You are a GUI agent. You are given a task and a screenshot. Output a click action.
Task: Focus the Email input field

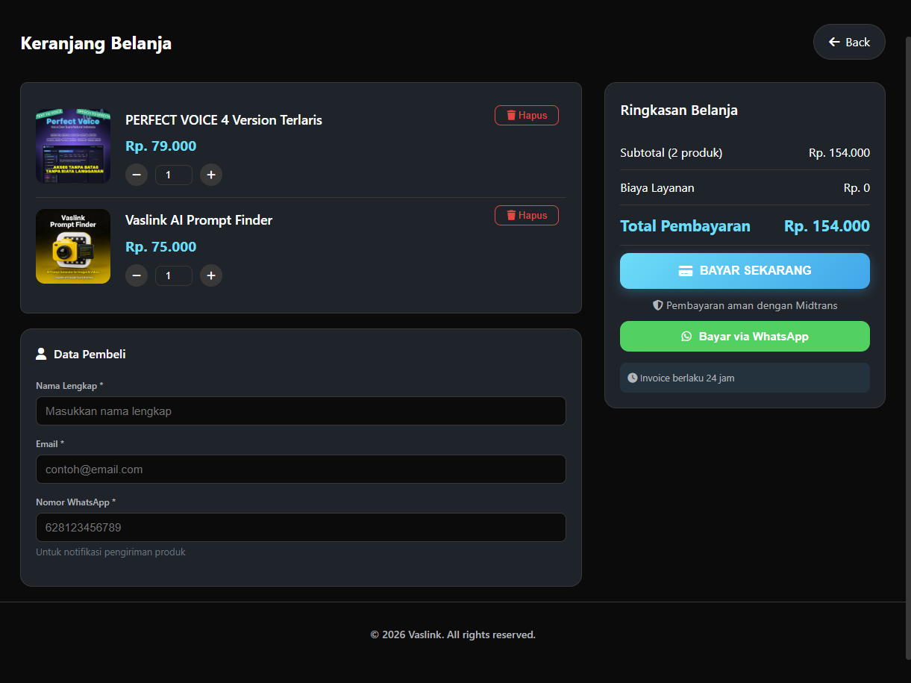click(301, 469)
